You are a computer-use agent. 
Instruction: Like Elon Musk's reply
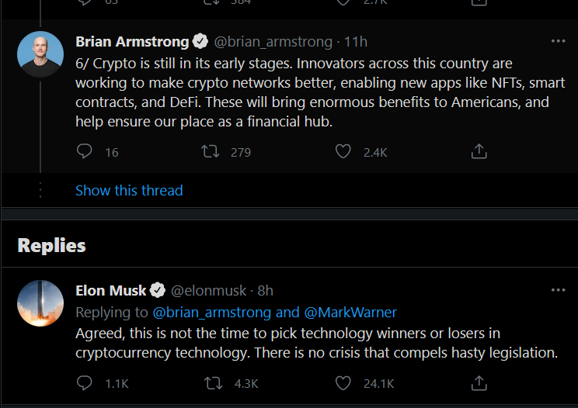(x=343, y=383)
